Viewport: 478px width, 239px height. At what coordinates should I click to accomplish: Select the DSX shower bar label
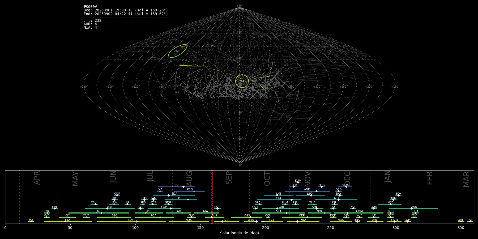pyautogui.click(x=247, y=216)
